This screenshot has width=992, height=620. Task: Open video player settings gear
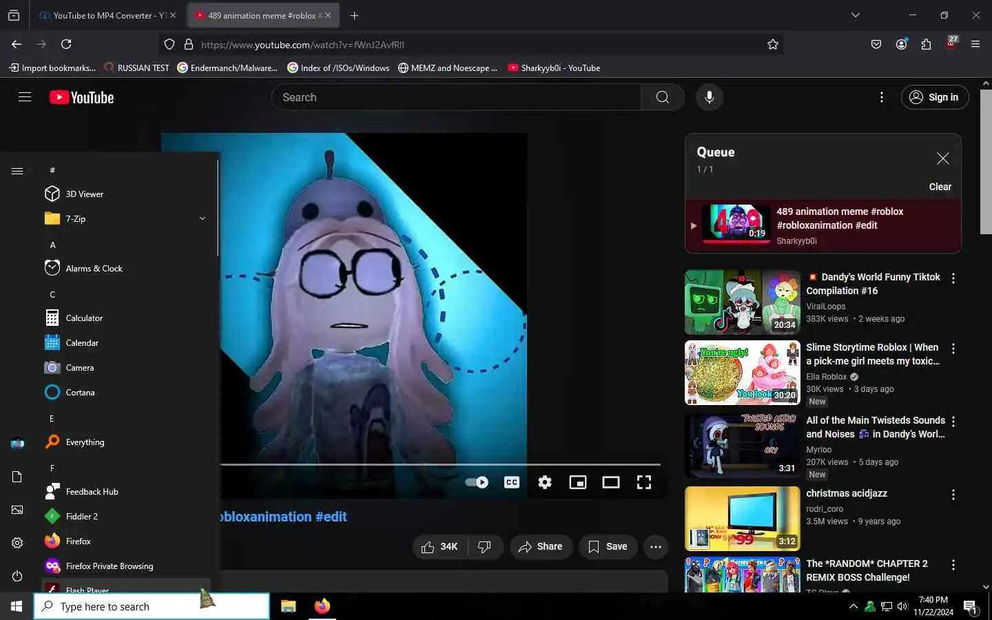click(x=545, y=482)
